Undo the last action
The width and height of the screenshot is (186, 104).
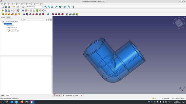point(14,7)
